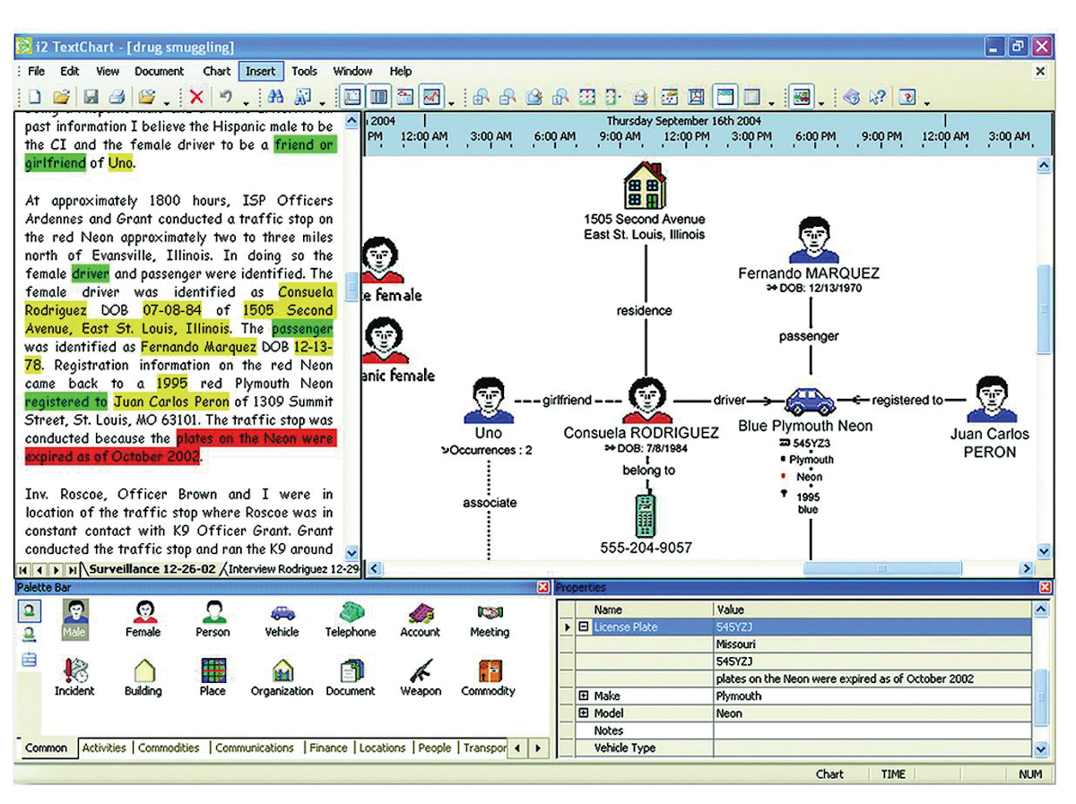Select the Vehicle icon in the Palette Bar

[282, 617]
